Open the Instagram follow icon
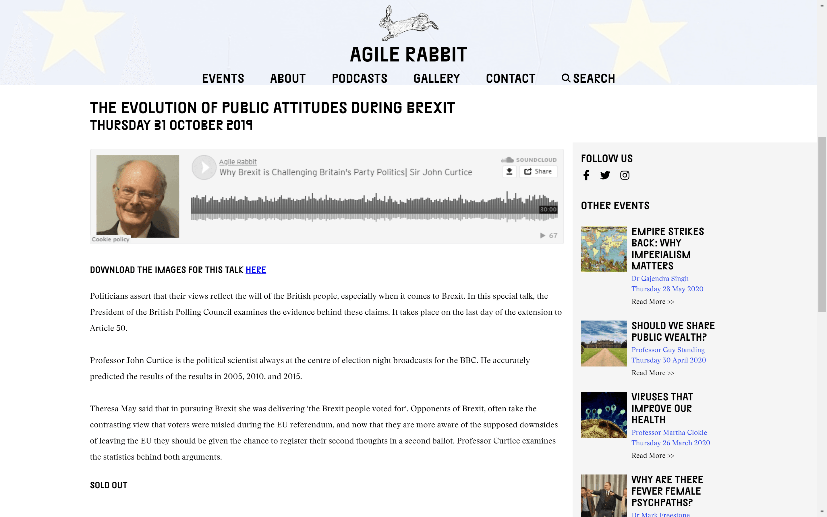This screenshot has width=827, height=517. [624, 175]
